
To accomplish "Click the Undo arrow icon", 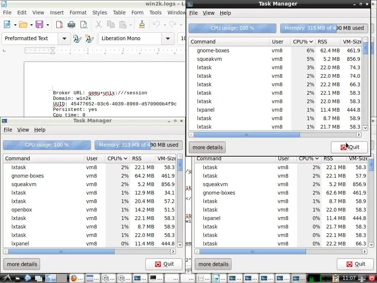I will coord(156,24).
